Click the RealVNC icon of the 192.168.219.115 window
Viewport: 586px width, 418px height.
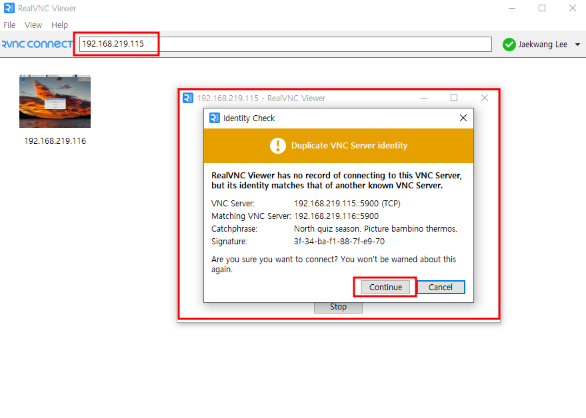(x=188, y=98)
